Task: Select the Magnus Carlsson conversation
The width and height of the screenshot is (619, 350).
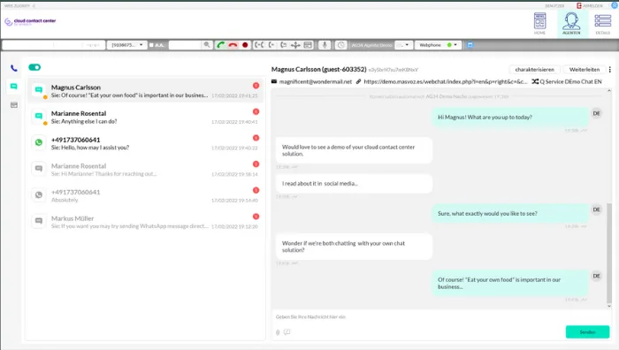Action: [145, 91]
